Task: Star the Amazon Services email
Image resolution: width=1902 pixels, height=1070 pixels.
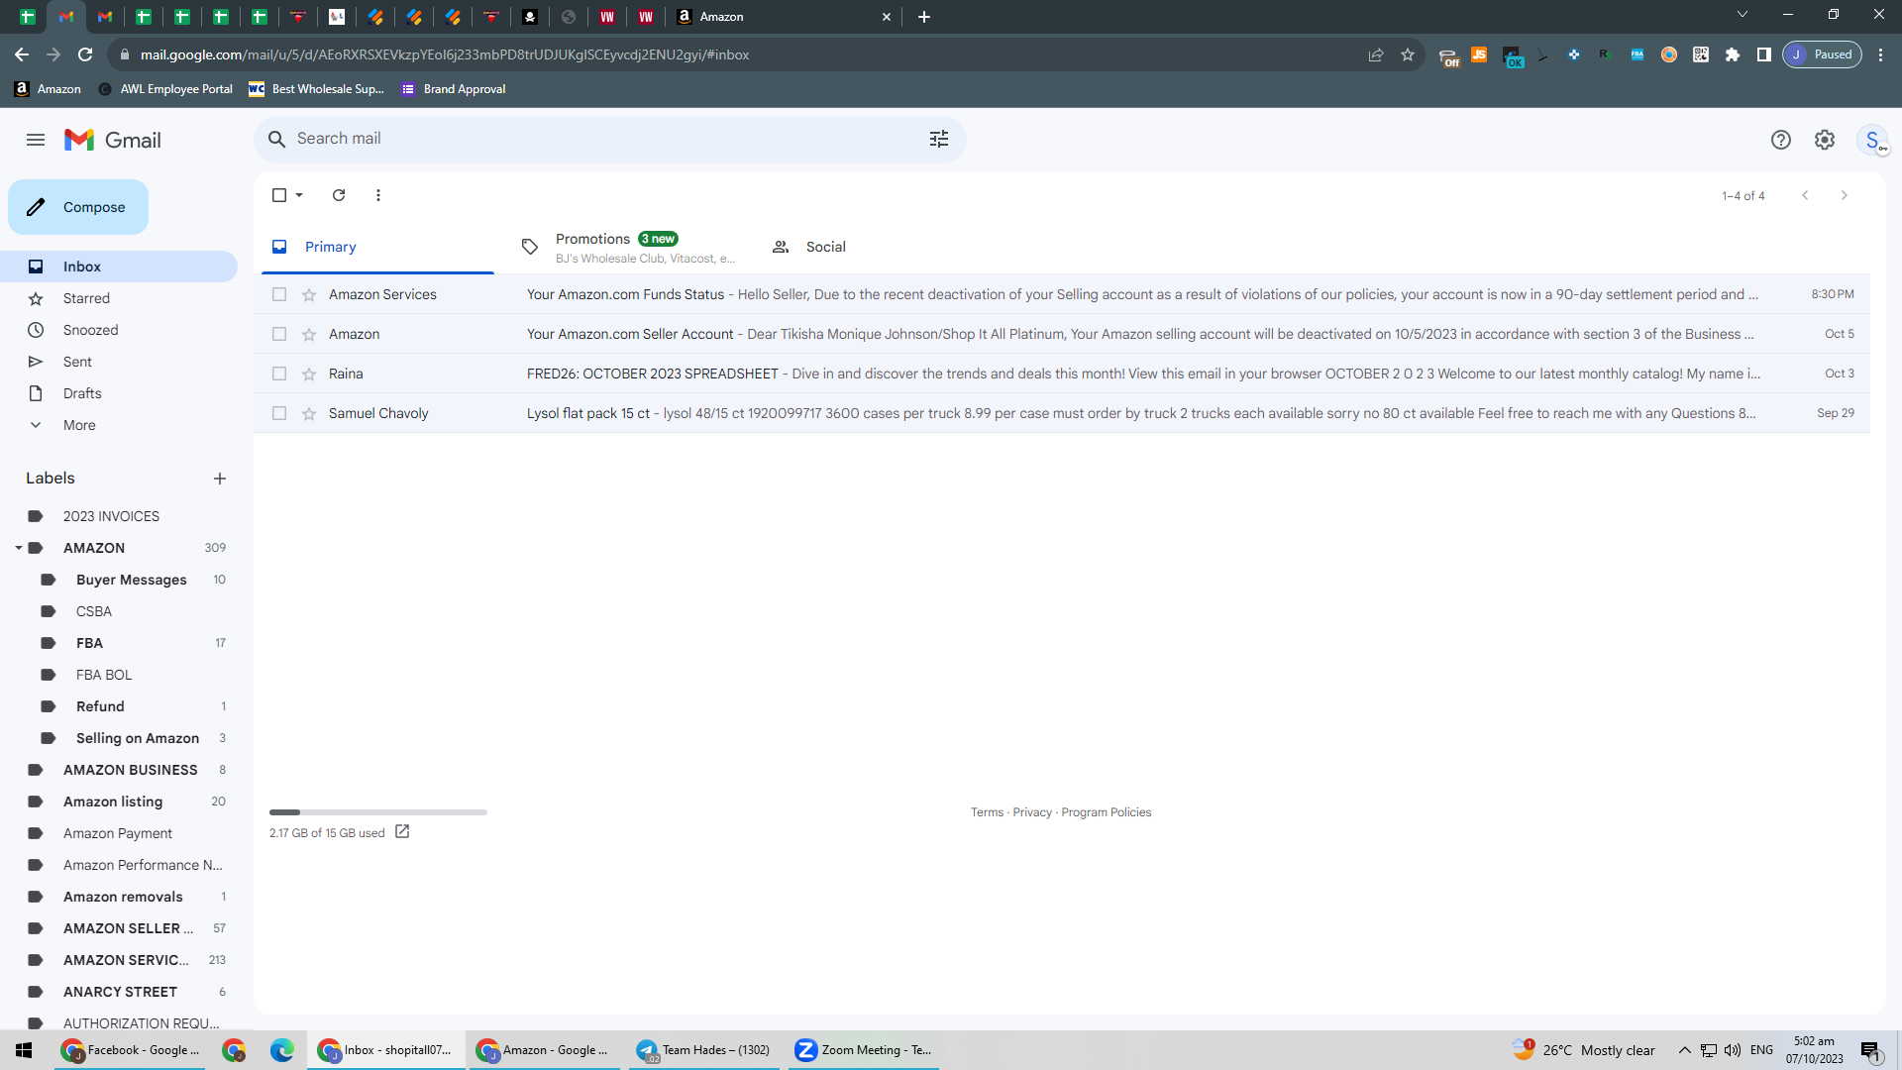Action: pyautogui.click(x=309, y=294)
